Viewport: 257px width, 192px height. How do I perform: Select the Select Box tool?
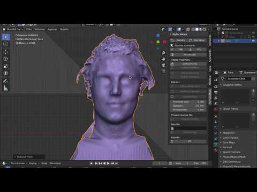click(x=6, y=37)
